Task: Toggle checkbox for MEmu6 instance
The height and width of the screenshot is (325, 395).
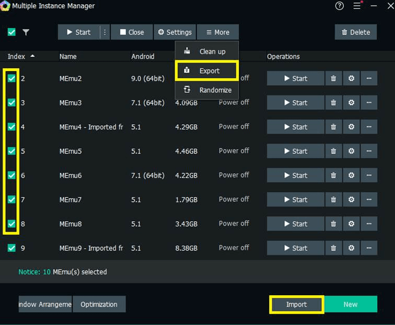Action: tap(11, 175)
